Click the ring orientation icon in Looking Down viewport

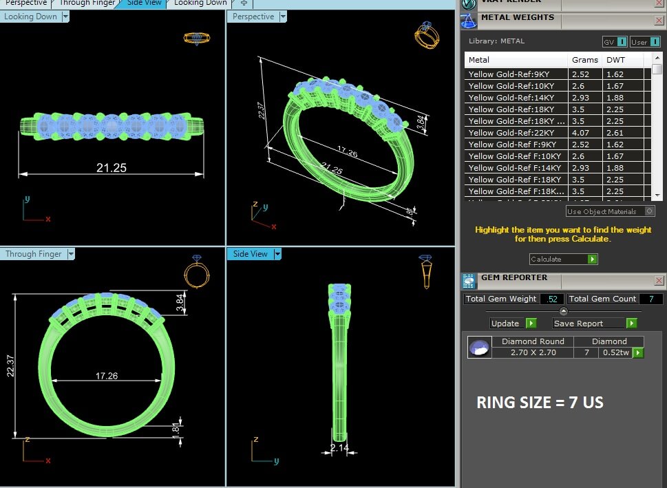[196, 38]
